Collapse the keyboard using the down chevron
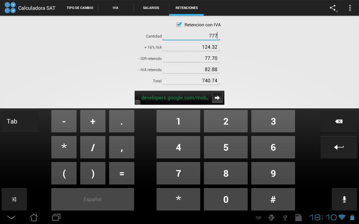This screenshot has height=224, width=359. coord(11,217)
